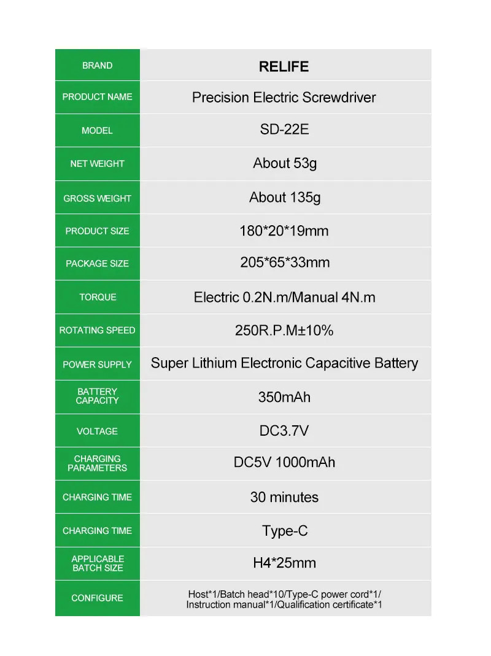Click the APPLICABLE BATCH SIZE label
This screenshot has height=656, width=491.
coord(97,563)
